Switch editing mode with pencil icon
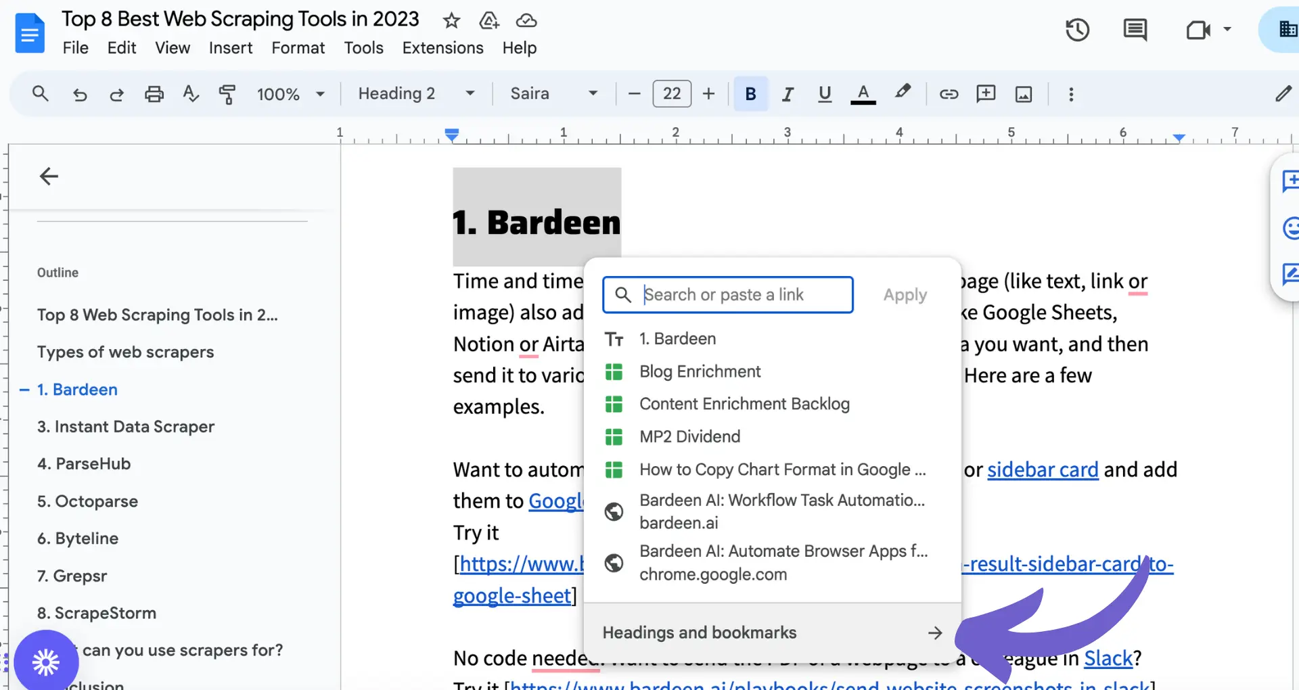This screenshot has height=690, width=1299. pos(1283,93)
